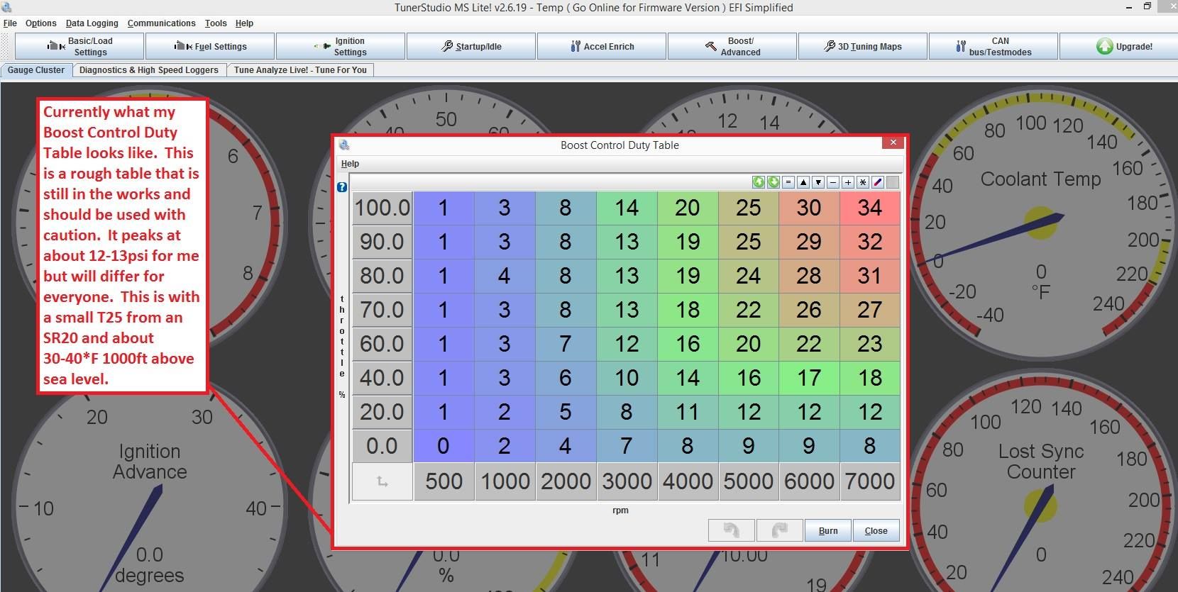This screenshot has height=592, width=1178.
Task: Switch to Tune Analyze Live! tab
Action: pyautogui.click(x=300, y=70)
